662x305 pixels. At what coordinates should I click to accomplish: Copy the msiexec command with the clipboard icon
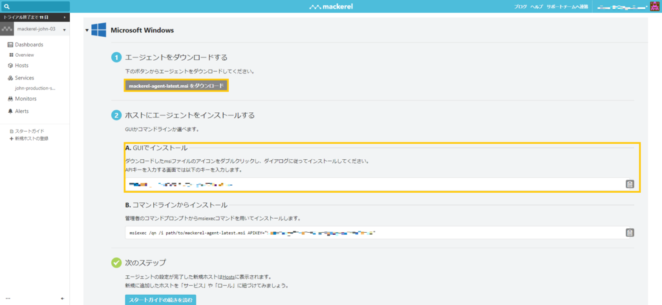tap(630, 233)
